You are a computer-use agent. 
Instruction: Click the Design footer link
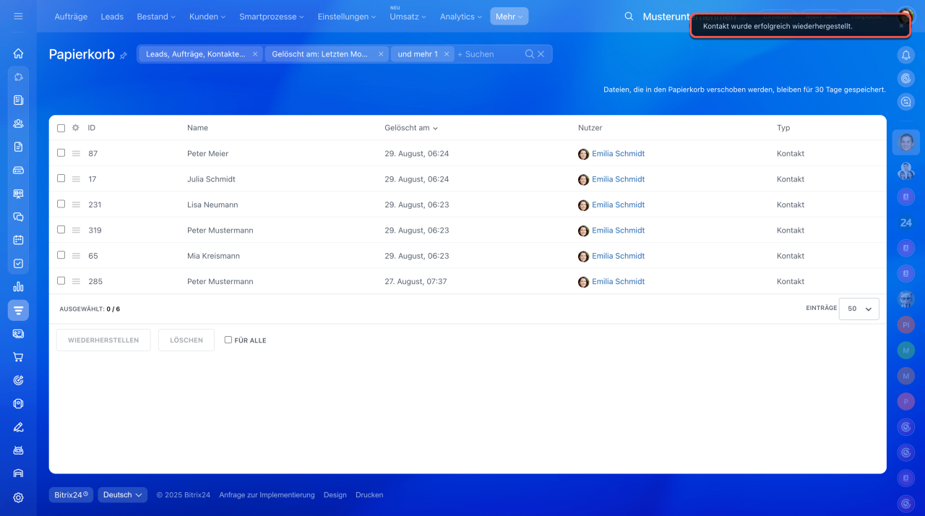(x=335, y=495)
